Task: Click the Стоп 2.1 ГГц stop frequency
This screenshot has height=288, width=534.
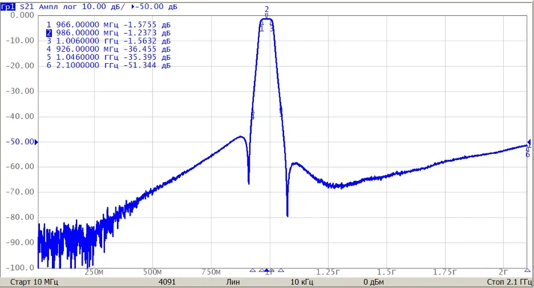Action: pos(509,282)
